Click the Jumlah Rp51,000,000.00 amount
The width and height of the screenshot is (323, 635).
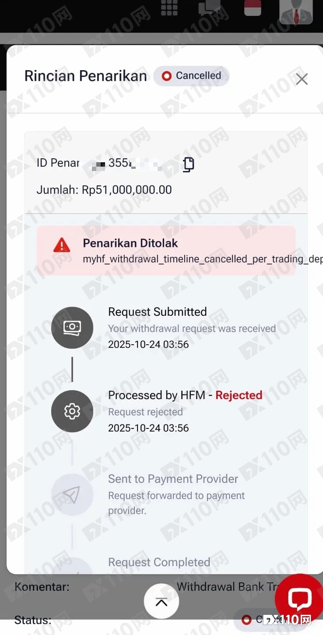point(104,190)
